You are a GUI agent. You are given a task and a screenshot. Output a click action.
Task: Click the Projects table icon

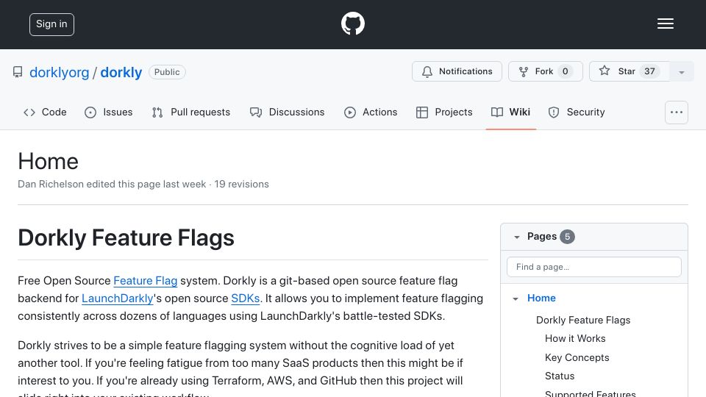(x=422, y=112)
